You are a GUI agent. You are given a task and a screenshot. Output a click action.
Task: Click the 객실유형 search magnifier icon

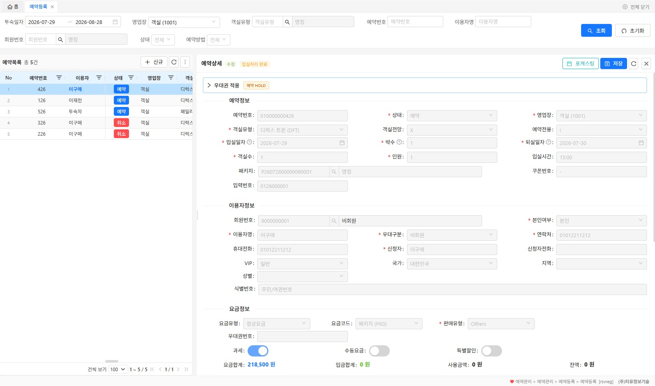tap(287, 22)
